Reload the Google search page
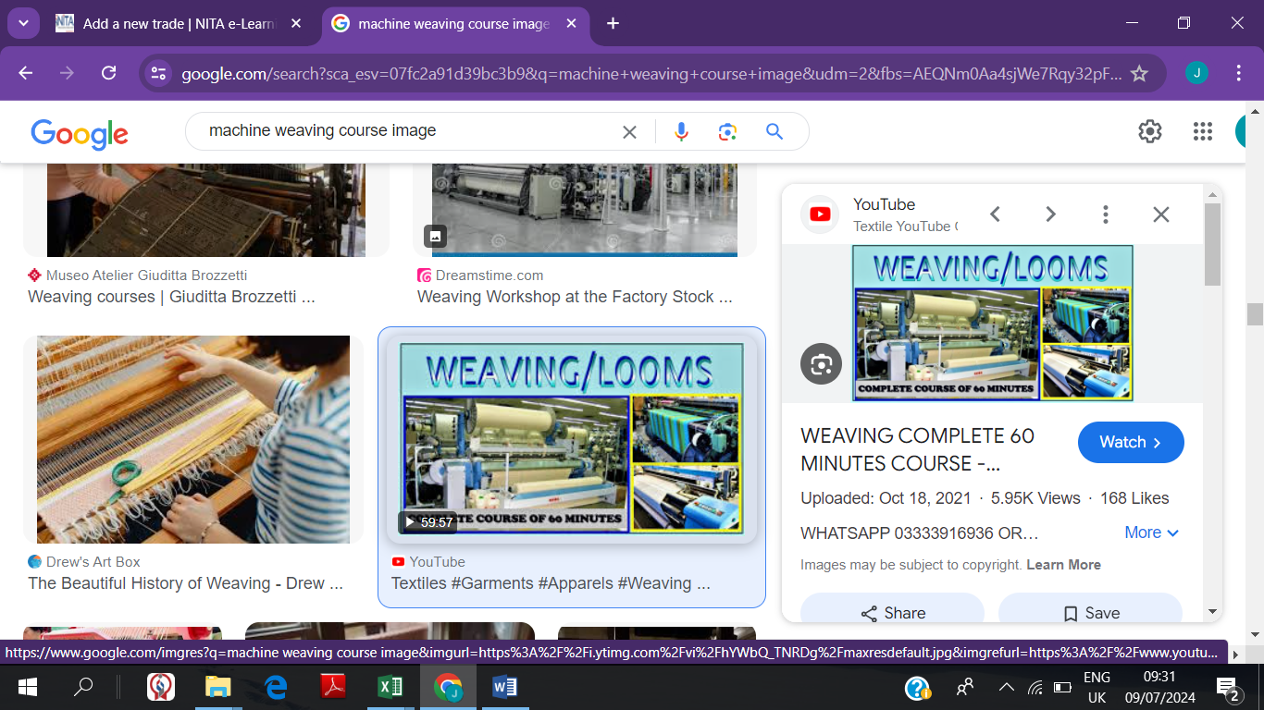Image resolution: width=1264 pixels, height=710 pixels. pyautogui.click(x=108, y=73)
